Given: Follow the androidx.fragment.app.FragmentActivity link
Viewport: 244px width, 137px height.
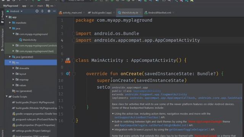Looking at the screenshot, I should tap(156, 94).
